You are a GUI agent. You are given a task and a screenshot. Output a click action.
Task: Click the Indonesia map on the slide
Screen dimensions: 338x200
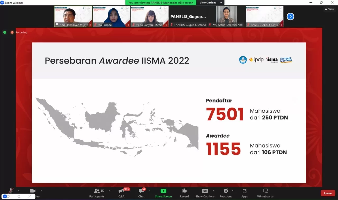point(117,127)
